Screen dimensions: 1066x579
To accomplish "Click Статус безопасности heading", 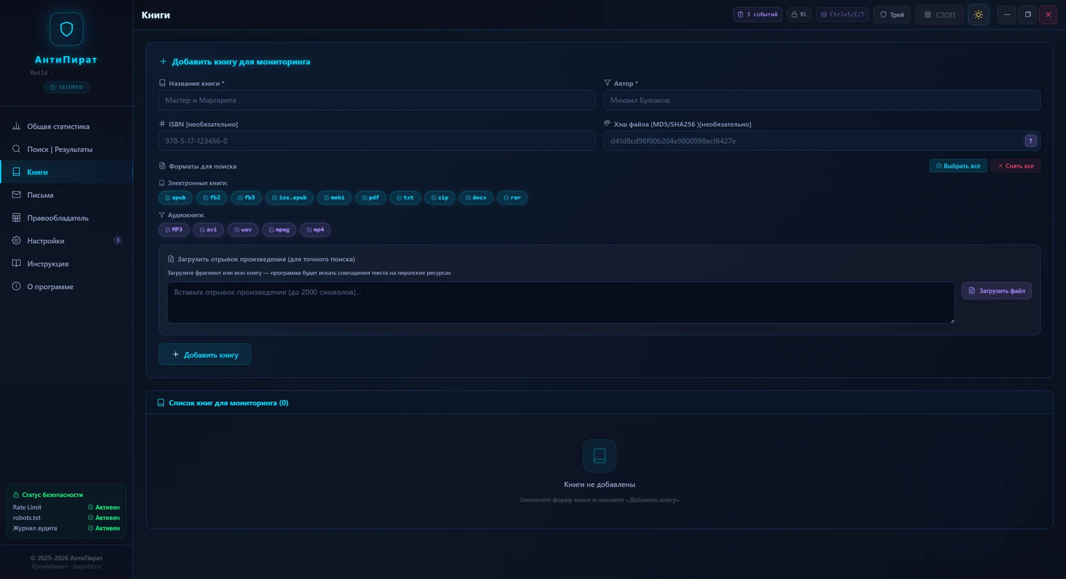I will (x=48, y=495).
